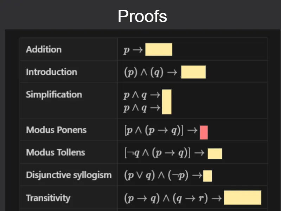The height and width of the screenshot is (211, 281).
Task: Click the "Modus Tollens" row label
Action: coord(56,152)
